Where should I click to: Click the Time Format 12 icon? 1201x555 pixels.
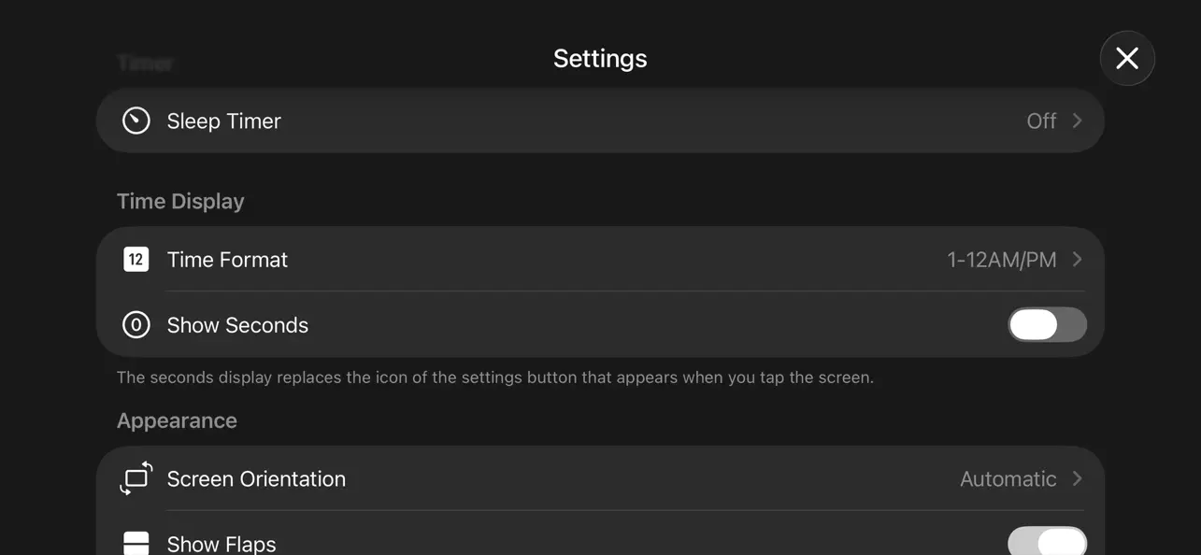point(136,260)
